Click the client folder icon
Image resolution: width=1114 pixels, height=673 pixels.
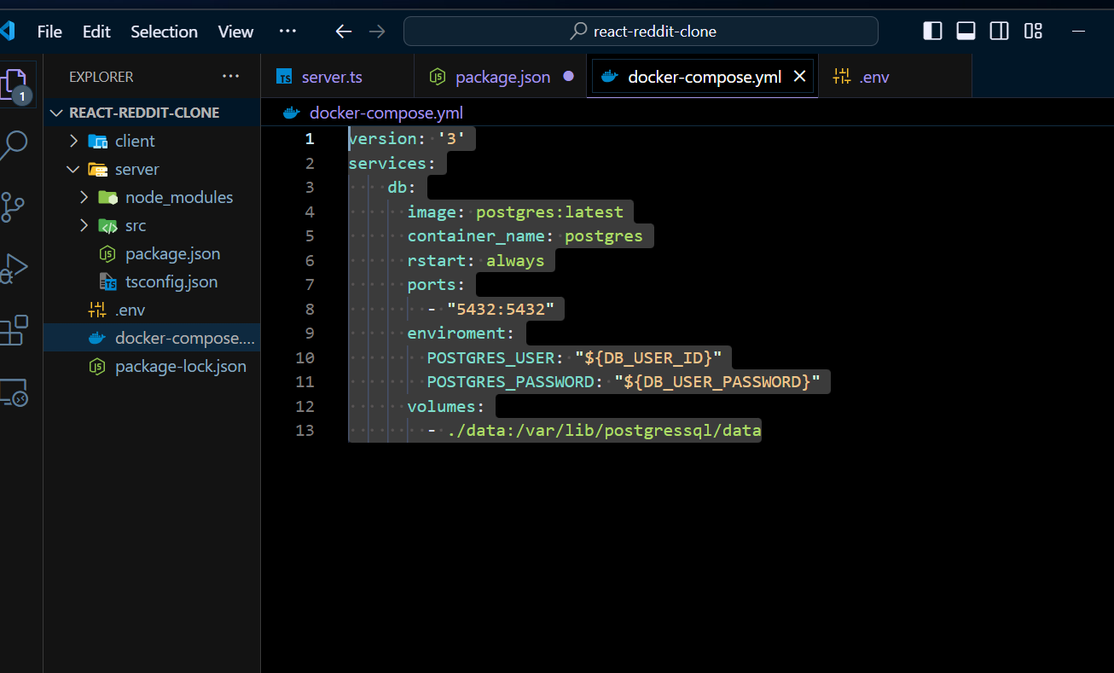(98, 141)
